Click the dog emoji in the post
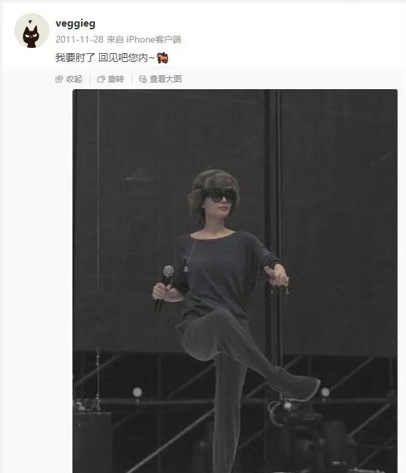Image resolution: width=406 pixels, height=473 pixels. pos(162,58)
